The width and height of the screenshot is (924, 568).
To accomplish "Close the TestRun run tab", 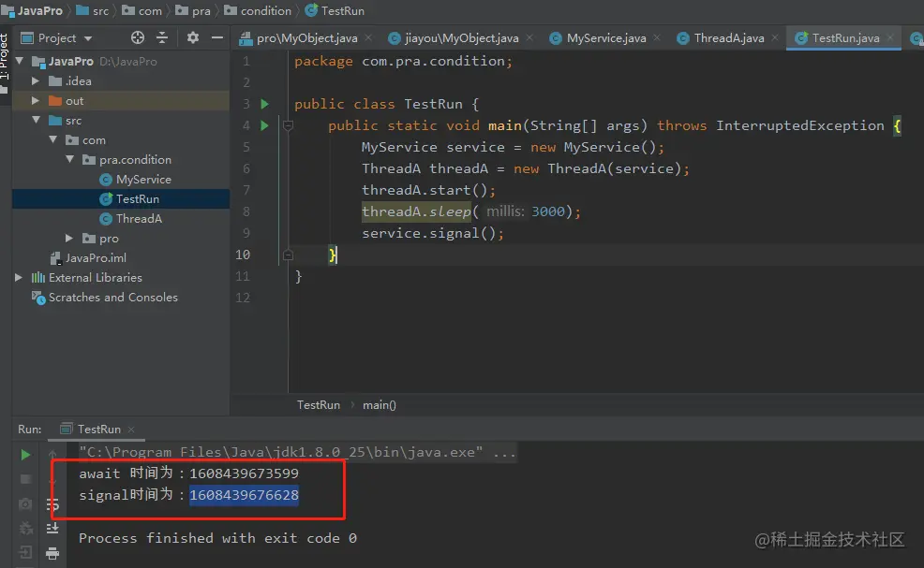I will [x=131, y=430].
